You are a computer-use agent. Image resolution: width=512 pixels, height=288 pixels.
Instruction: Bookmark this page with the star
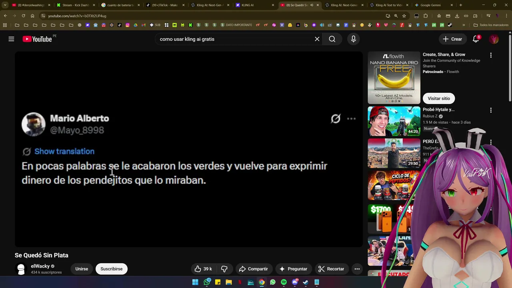point(404,16)
